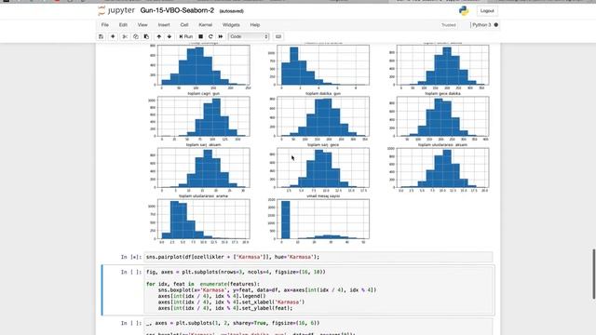This screenshot has width=596, height=335.
Task: Click the Jupyter logo
Action: point(116,10)
